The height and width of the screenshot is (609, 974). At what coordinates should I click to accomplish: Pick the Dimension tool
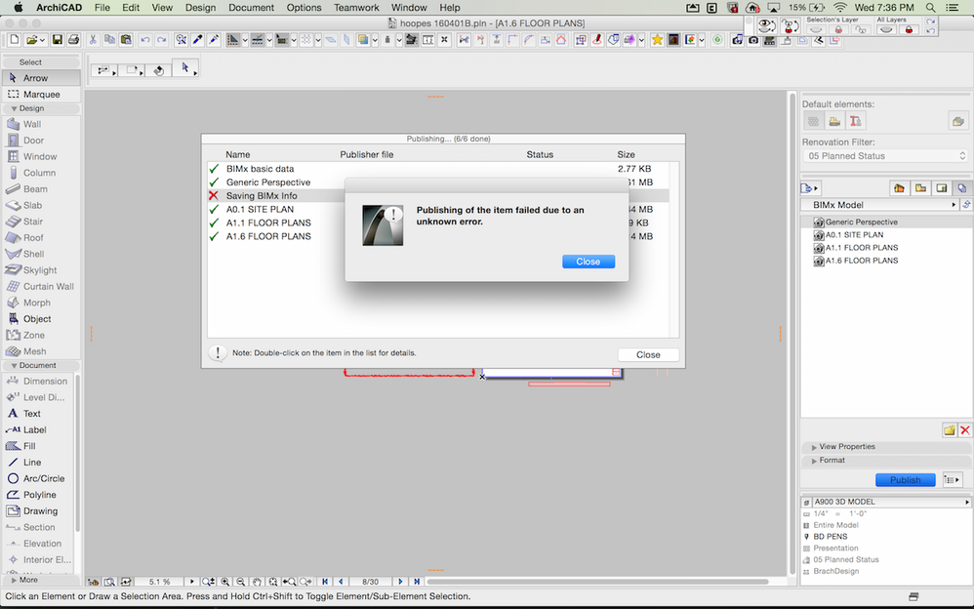pos(38,381)
